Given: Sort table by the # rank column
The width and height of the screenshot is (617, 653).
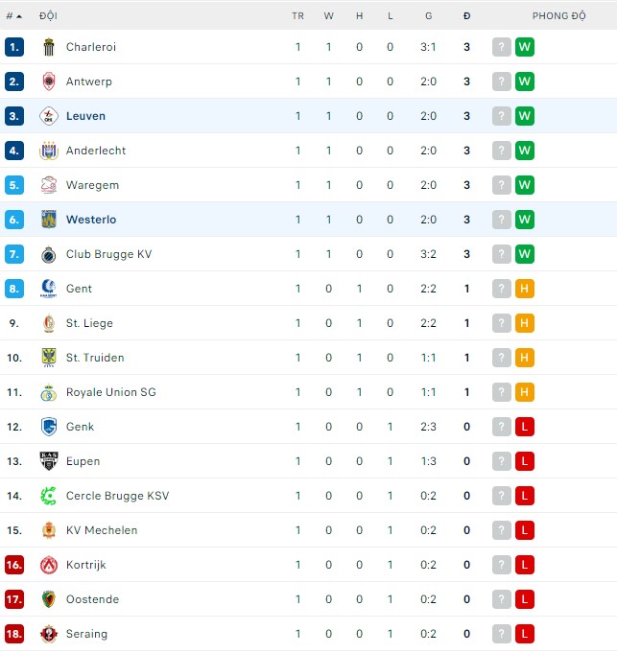Looking at the screenshot, I should click(x=13, y=16).
